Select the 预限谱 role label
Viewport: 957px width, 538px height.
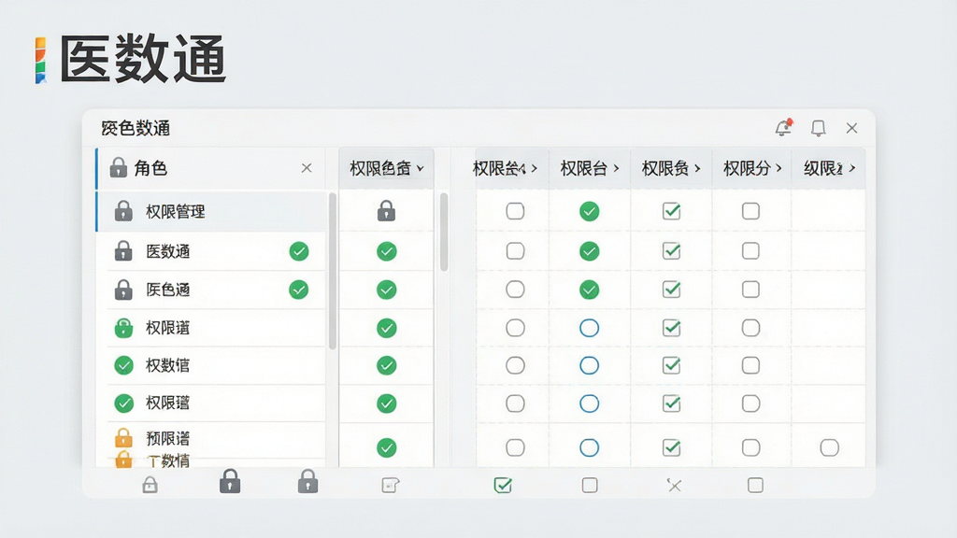(x=168, y=438)
